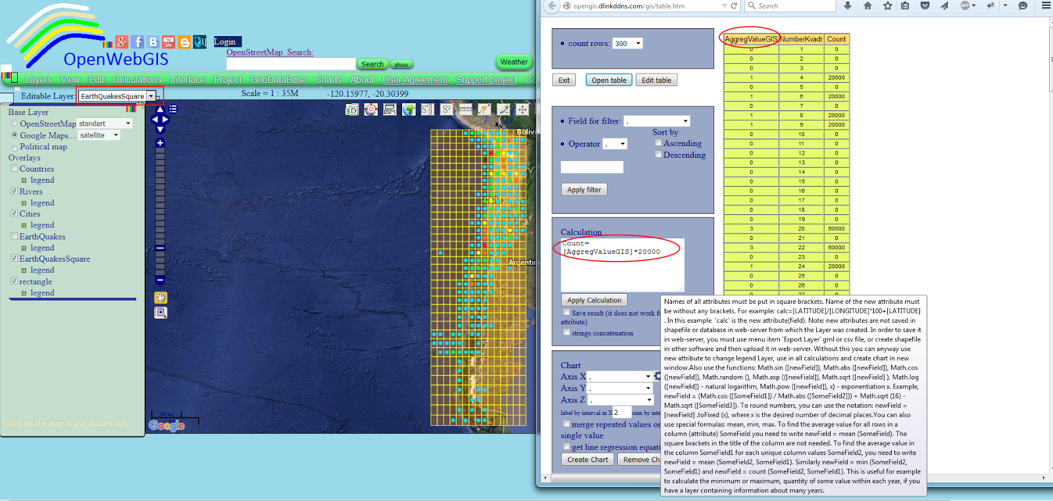The image size is (1053, 501).
Task: Toggle the EarthQuakesSquare overlay checkbox
Action: point(14,258)
